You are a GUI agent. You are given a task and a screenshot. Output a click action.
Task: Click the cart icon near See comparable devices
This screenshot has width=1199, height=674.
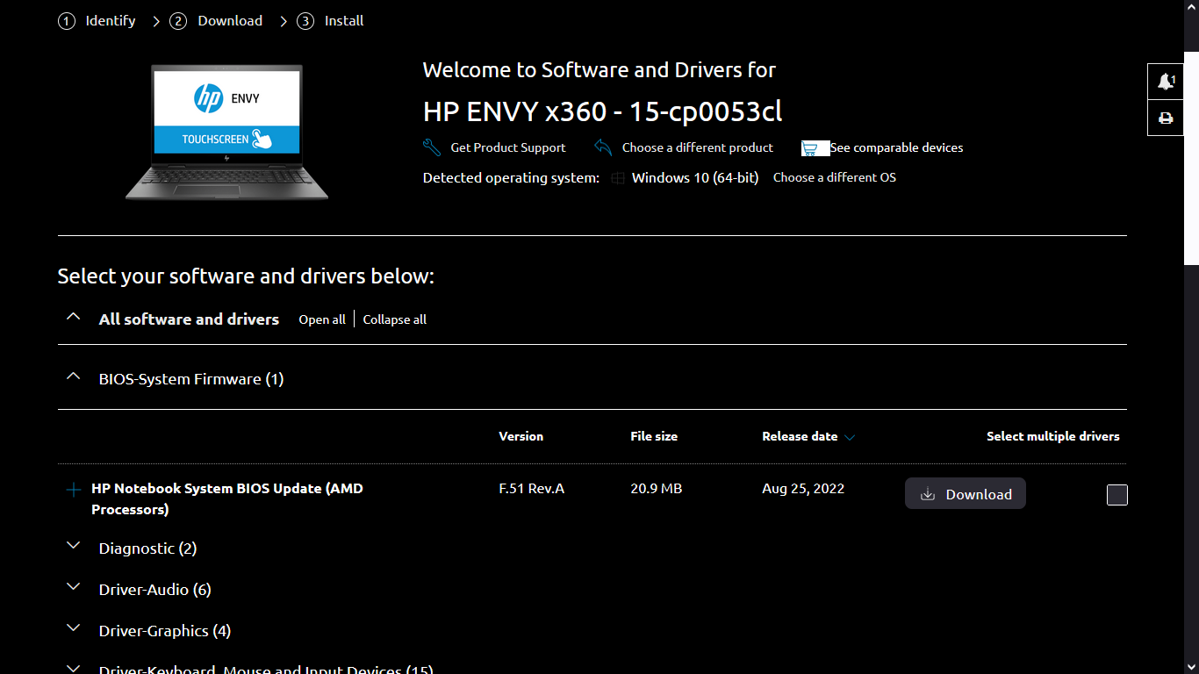click(x=811, y=147)
